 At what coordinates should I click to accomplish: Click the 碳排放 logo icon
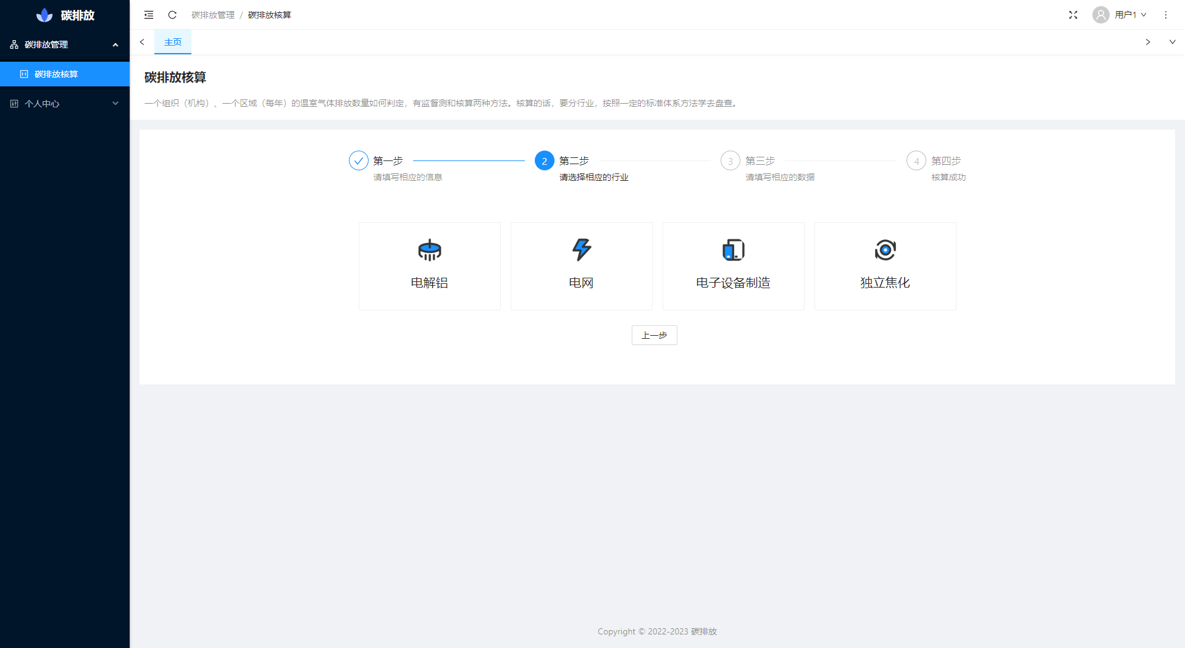(44, 15)
